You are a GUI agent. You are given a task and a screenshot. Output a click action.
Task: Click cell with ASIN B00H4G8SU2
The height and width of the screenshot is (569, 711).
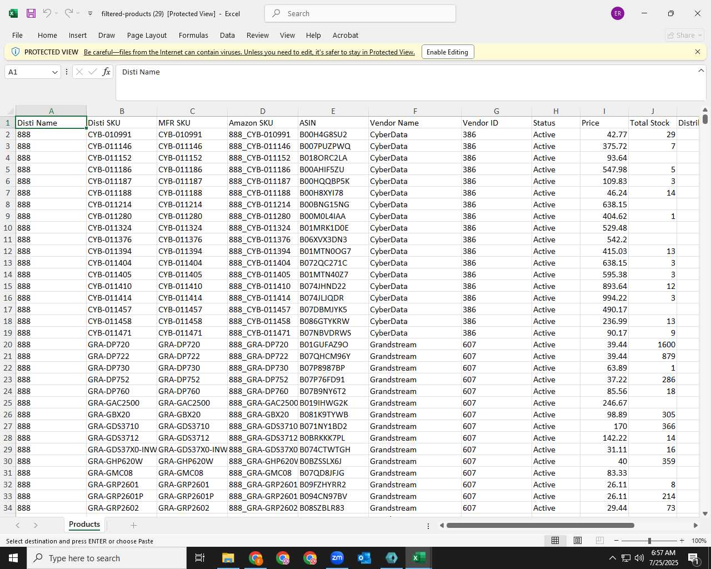click(x=333, y=134)
